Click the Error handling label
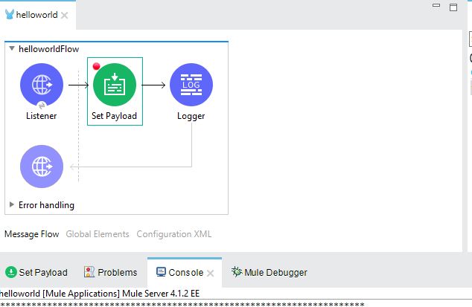 [x=46, y=205]
